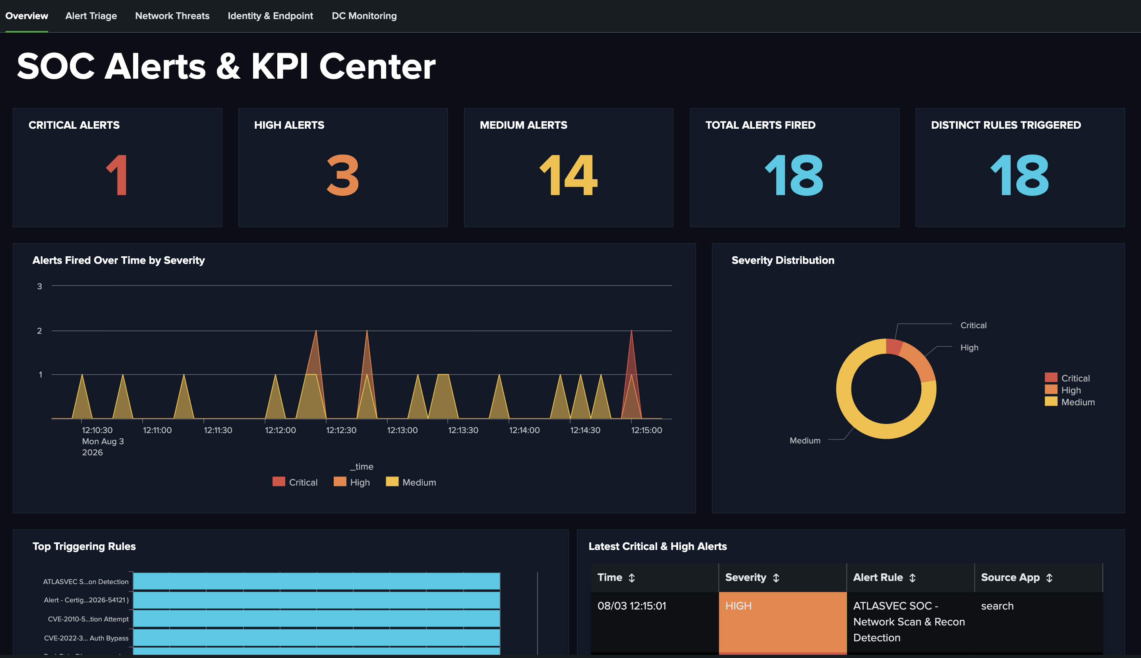Click the Severity column sort icon

click(x=776, y=578)
